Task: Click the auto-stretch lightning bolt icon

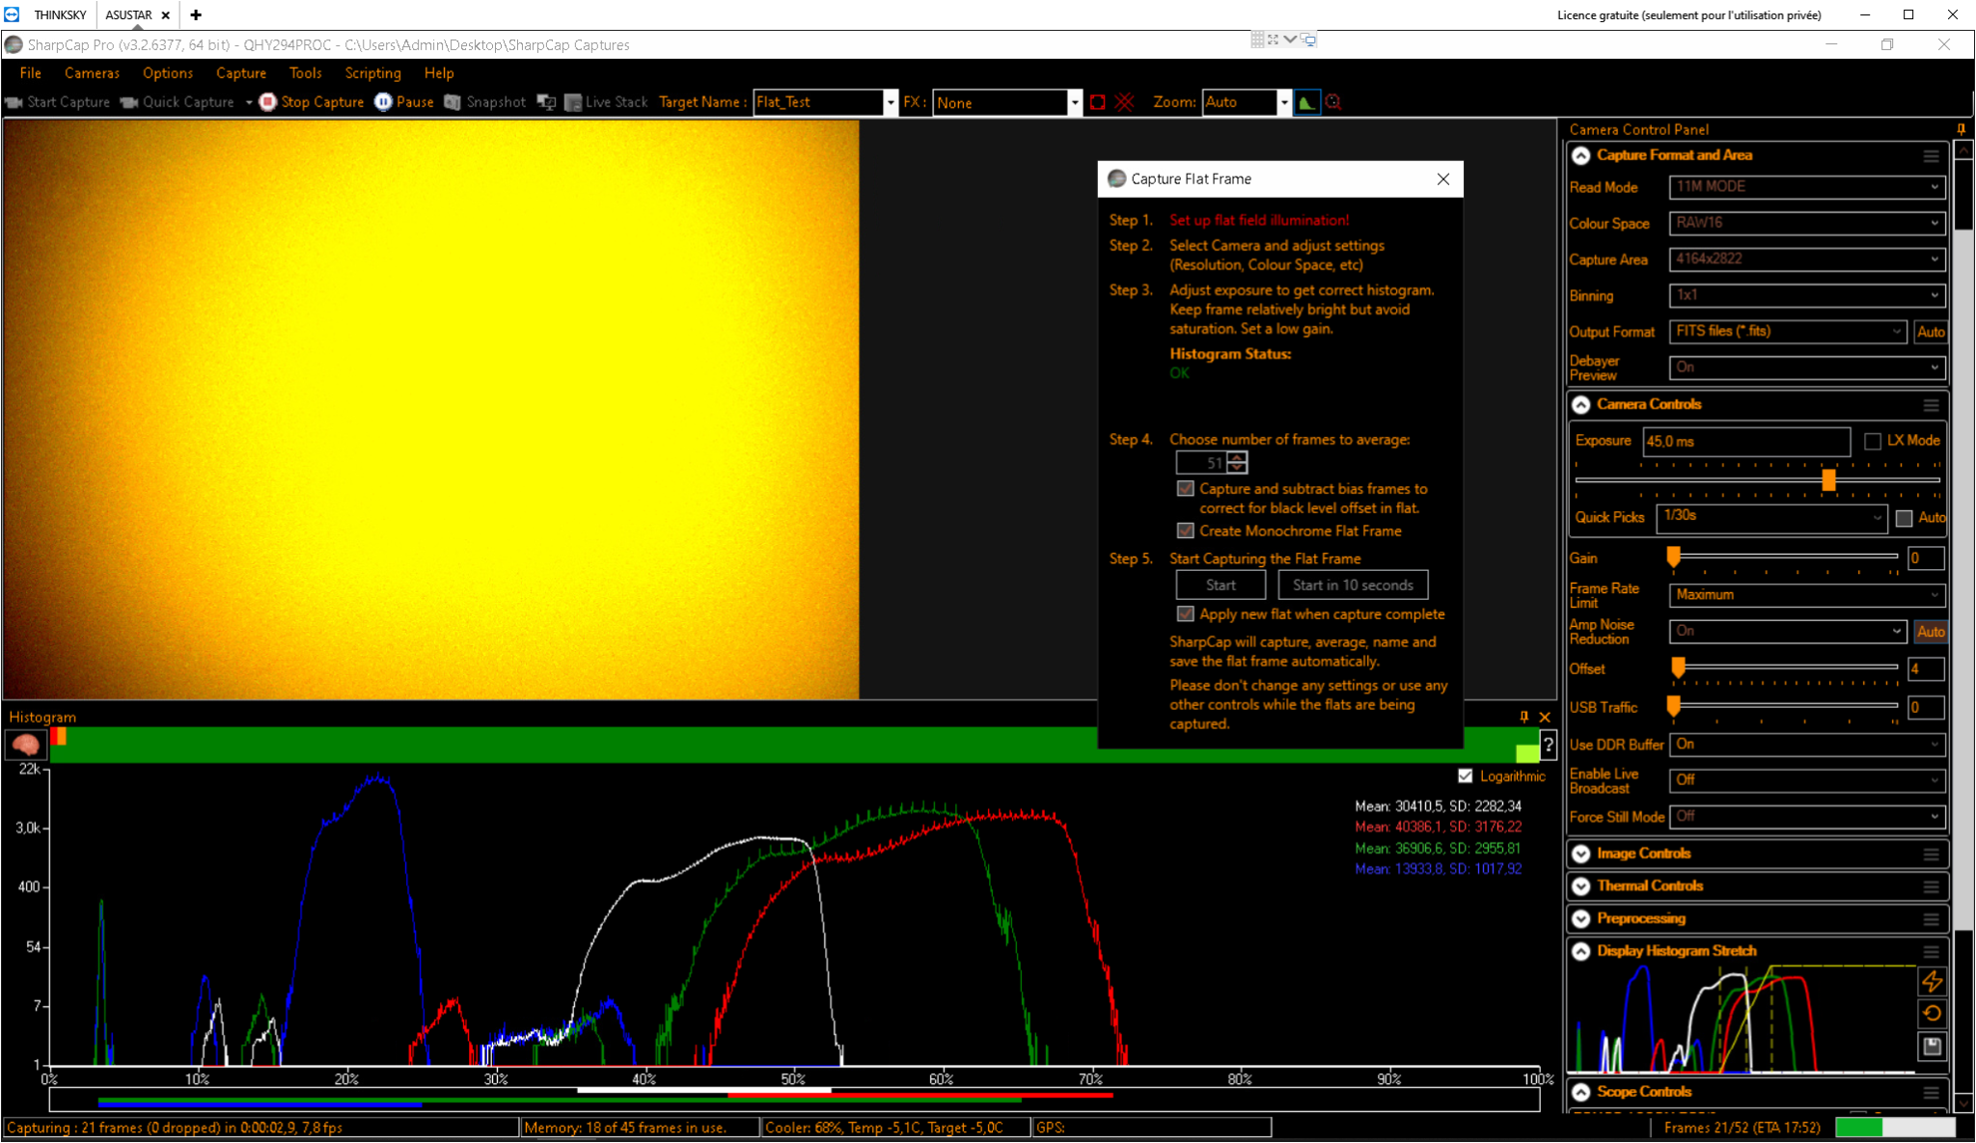Action: (x=1932, y=981)
